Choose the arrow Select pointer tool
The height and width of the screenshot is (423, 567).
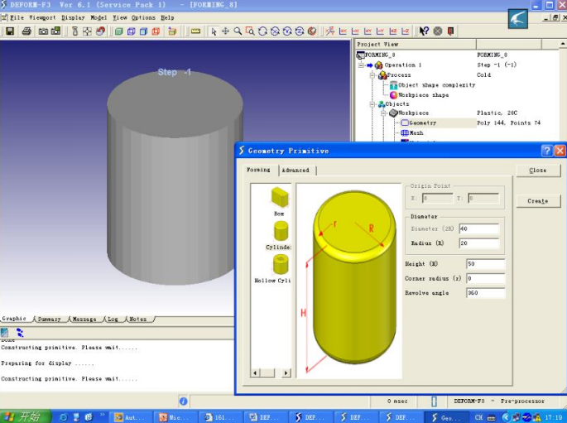[214, 31]
